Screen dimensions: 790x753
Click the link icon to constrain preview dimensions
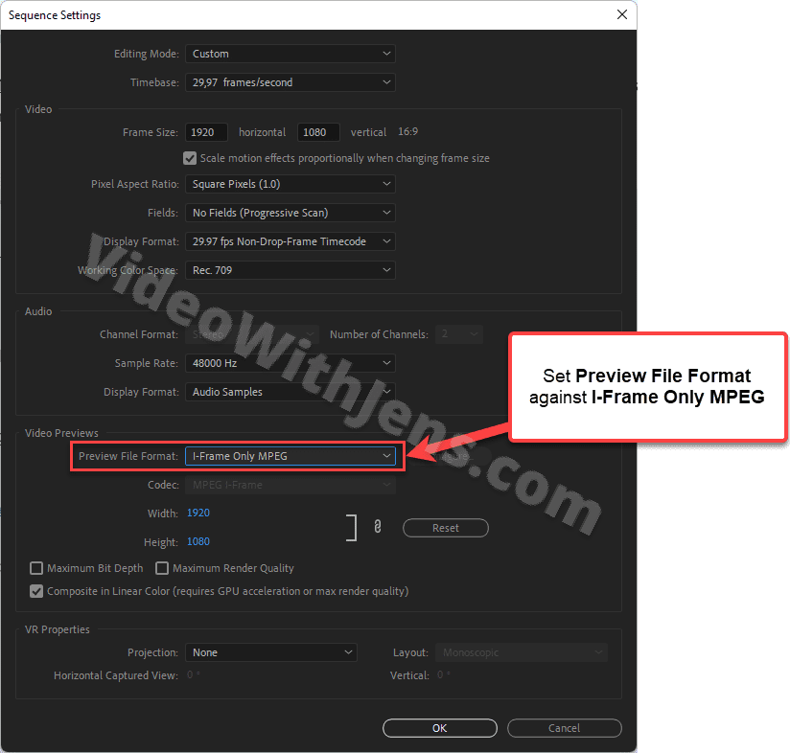(377, 526)
